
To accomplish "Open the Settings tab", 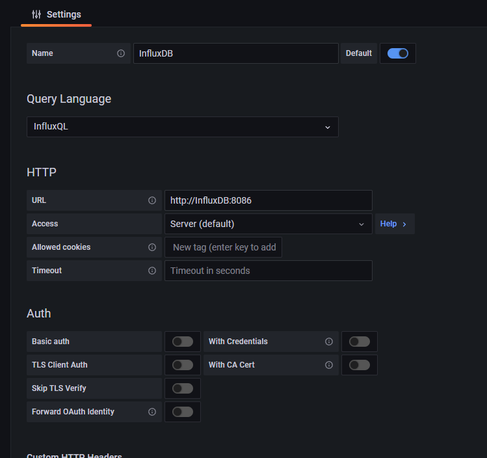I will pos(56,14).
